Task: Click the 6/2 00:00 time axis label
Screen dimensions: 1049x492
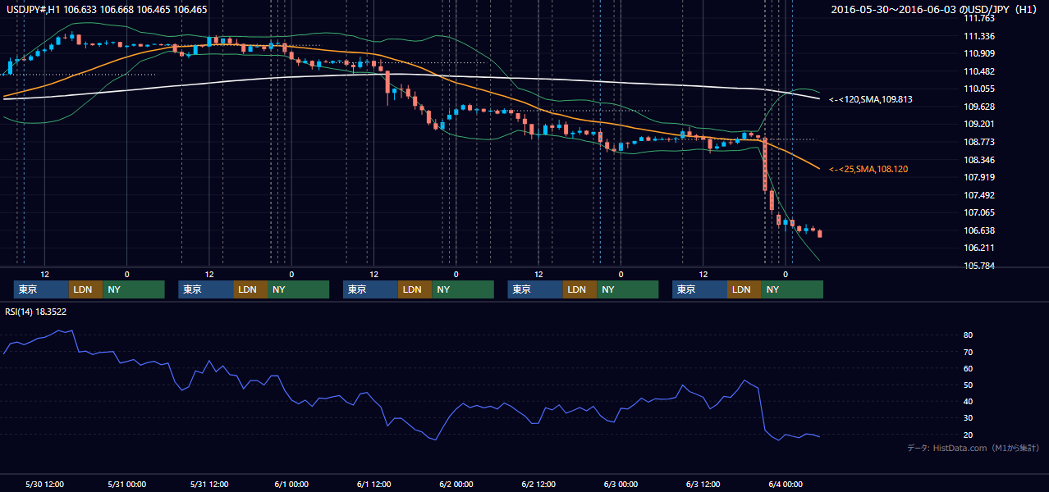Action: coord(456,484)
